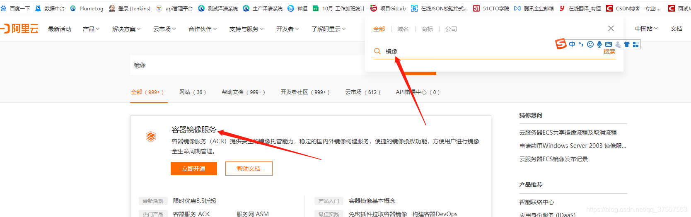
Task: Click Sogou account login icon
Action: point(618,44)
